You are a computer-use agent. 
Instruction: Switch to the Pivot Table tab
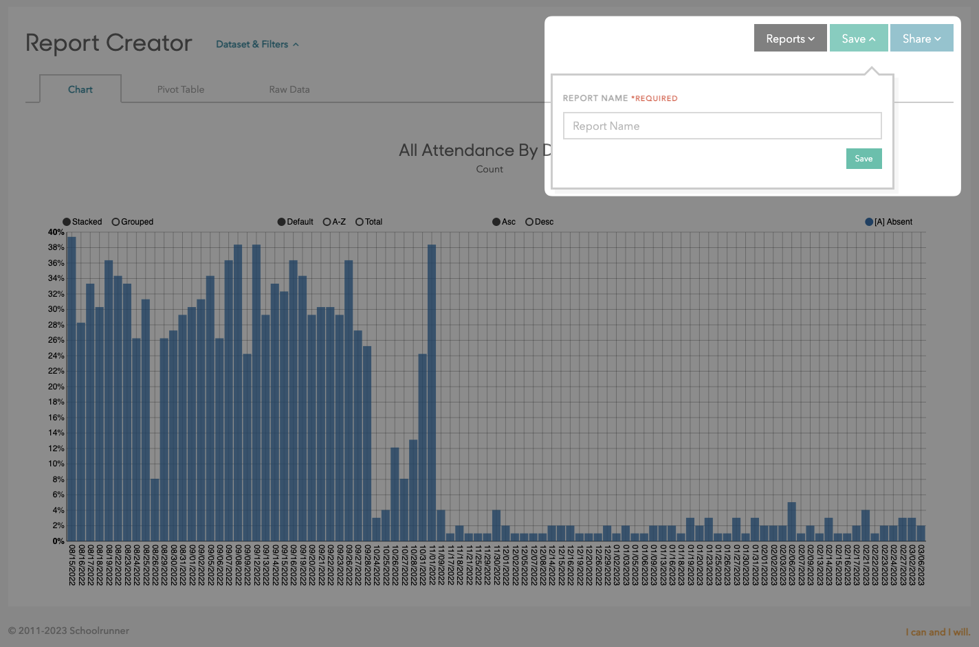[x=180, y=89]
